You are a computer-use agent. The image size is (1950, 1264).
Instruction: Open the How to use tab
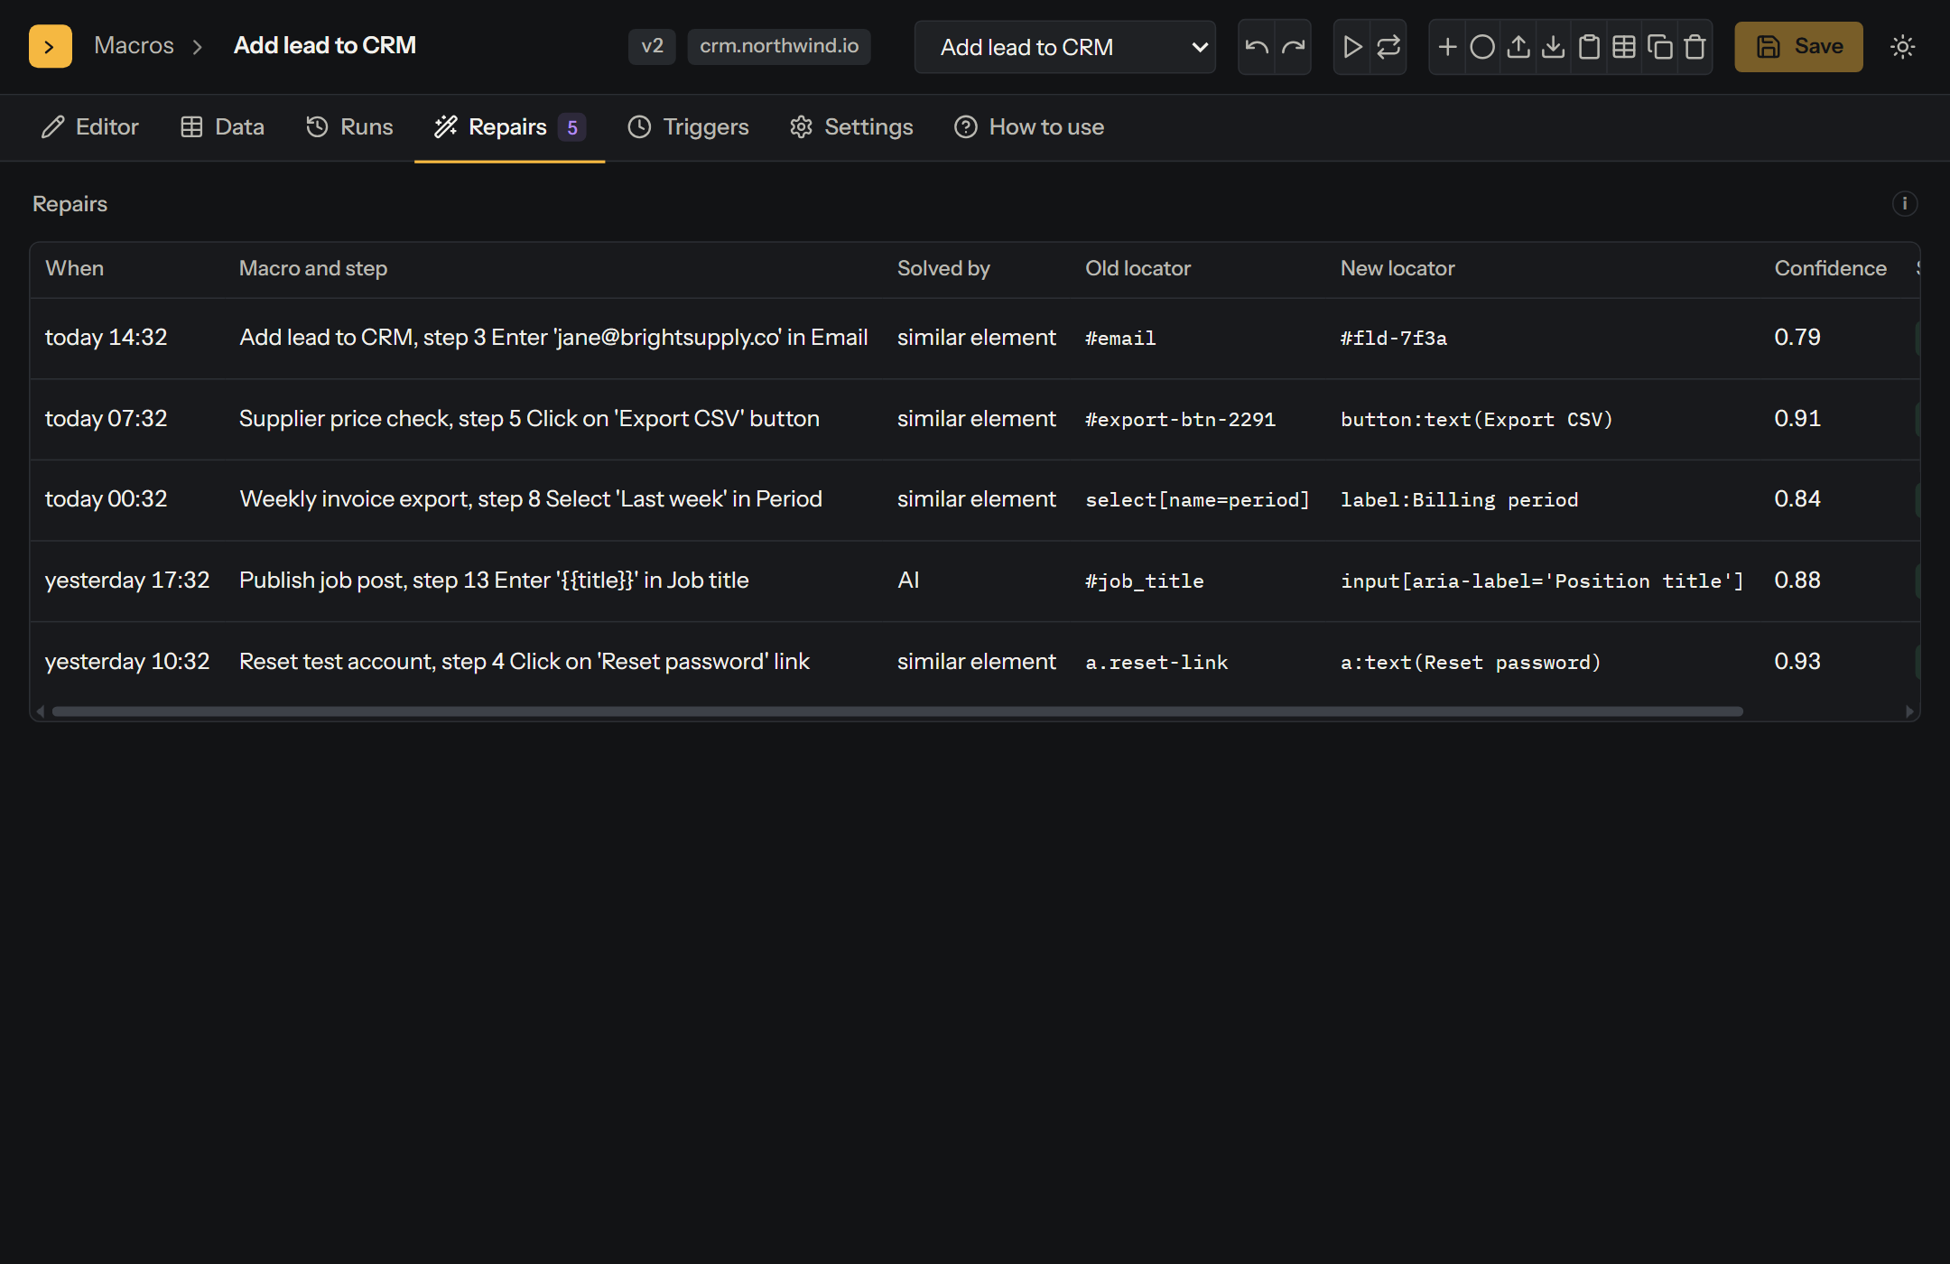pos(1029,126)
